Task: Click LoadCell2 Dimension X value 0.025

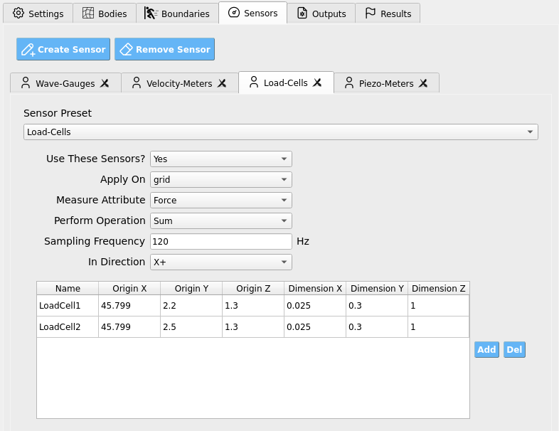Action: 315,327
